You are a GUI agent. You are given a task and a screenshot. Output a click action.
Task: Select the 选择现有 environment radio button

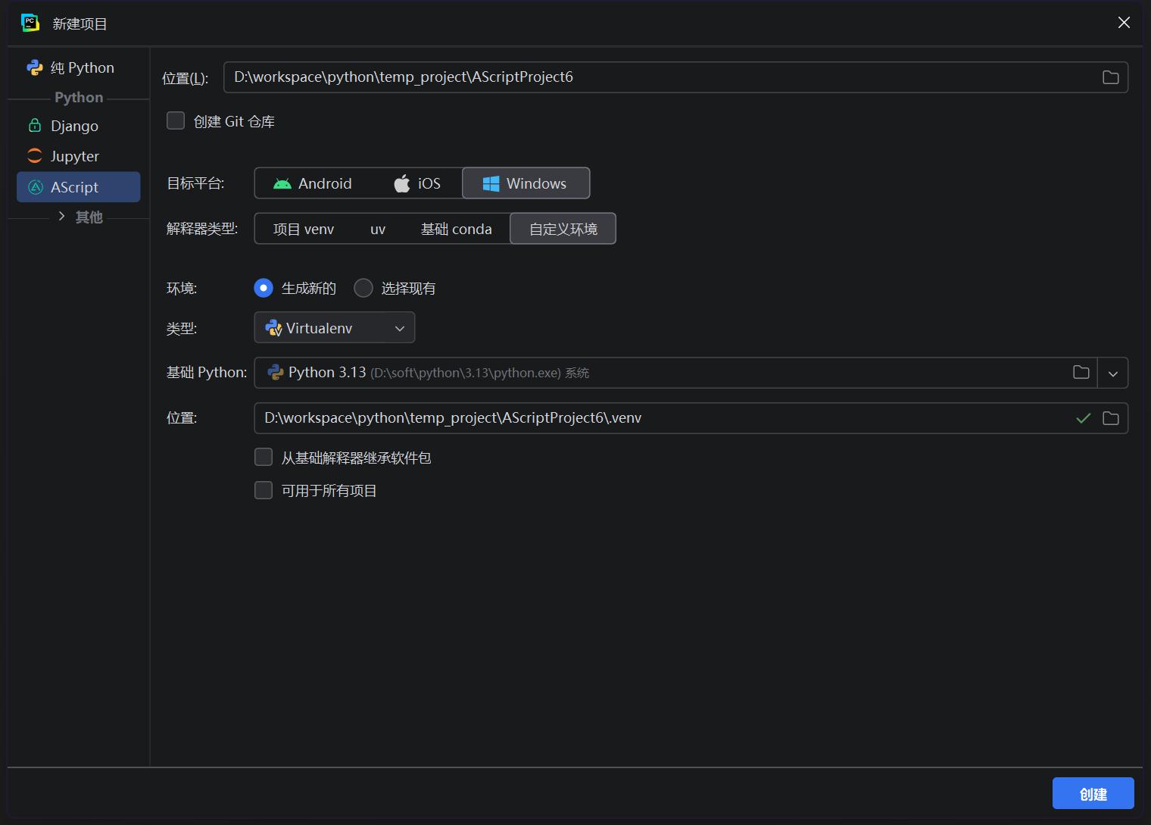[363, 289]
